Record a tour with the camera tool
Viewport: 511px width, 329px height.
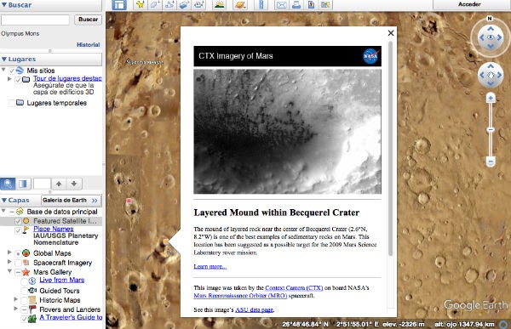(198, 4)
